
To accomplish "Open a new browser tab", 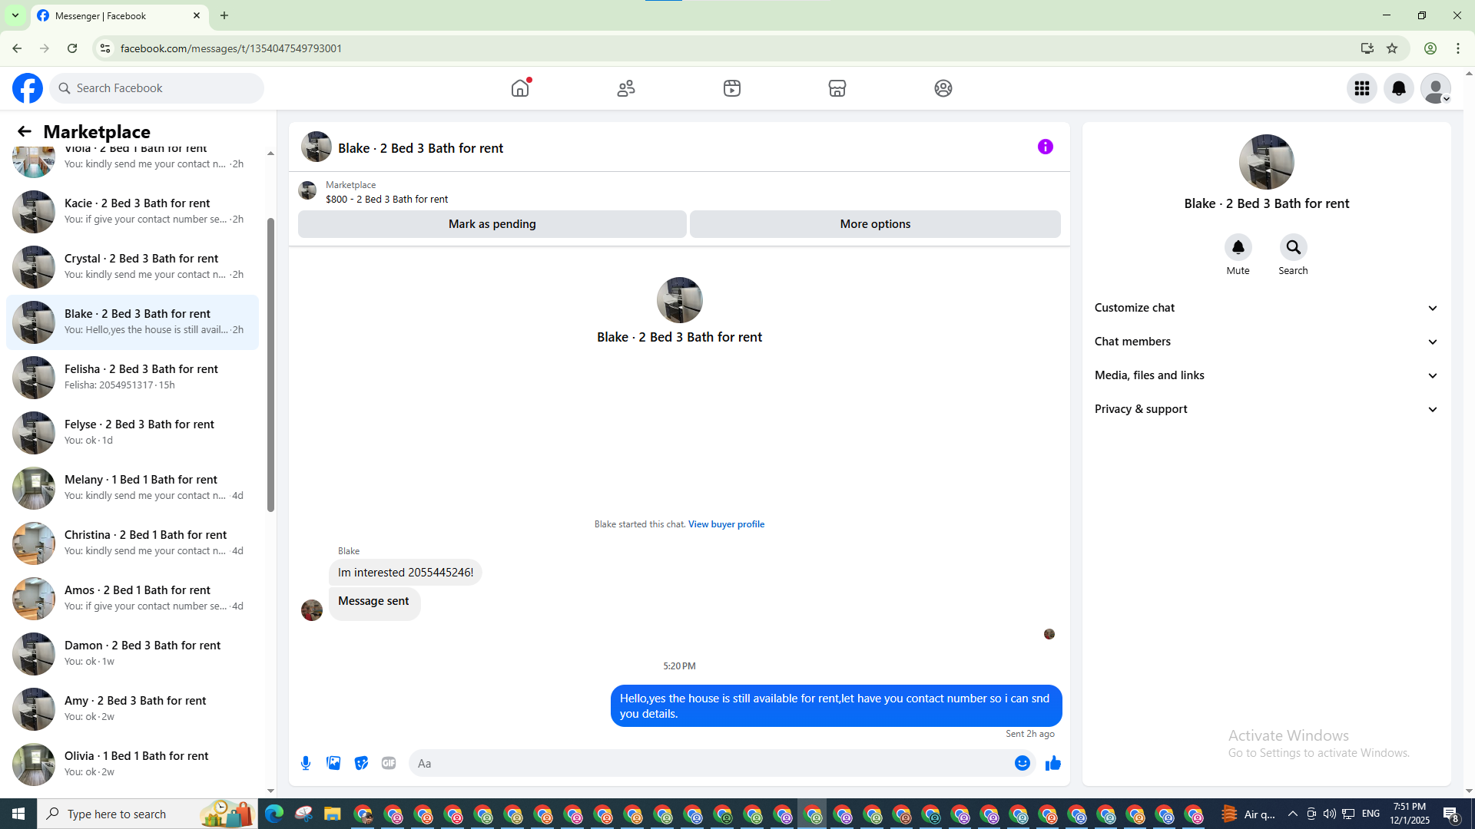I will point(224,15).
